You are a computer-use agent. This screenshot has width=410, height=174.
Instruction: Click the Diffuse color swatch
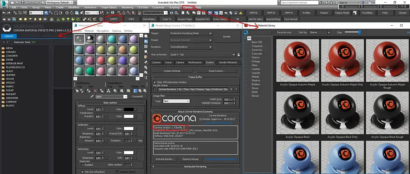point(128,110)
